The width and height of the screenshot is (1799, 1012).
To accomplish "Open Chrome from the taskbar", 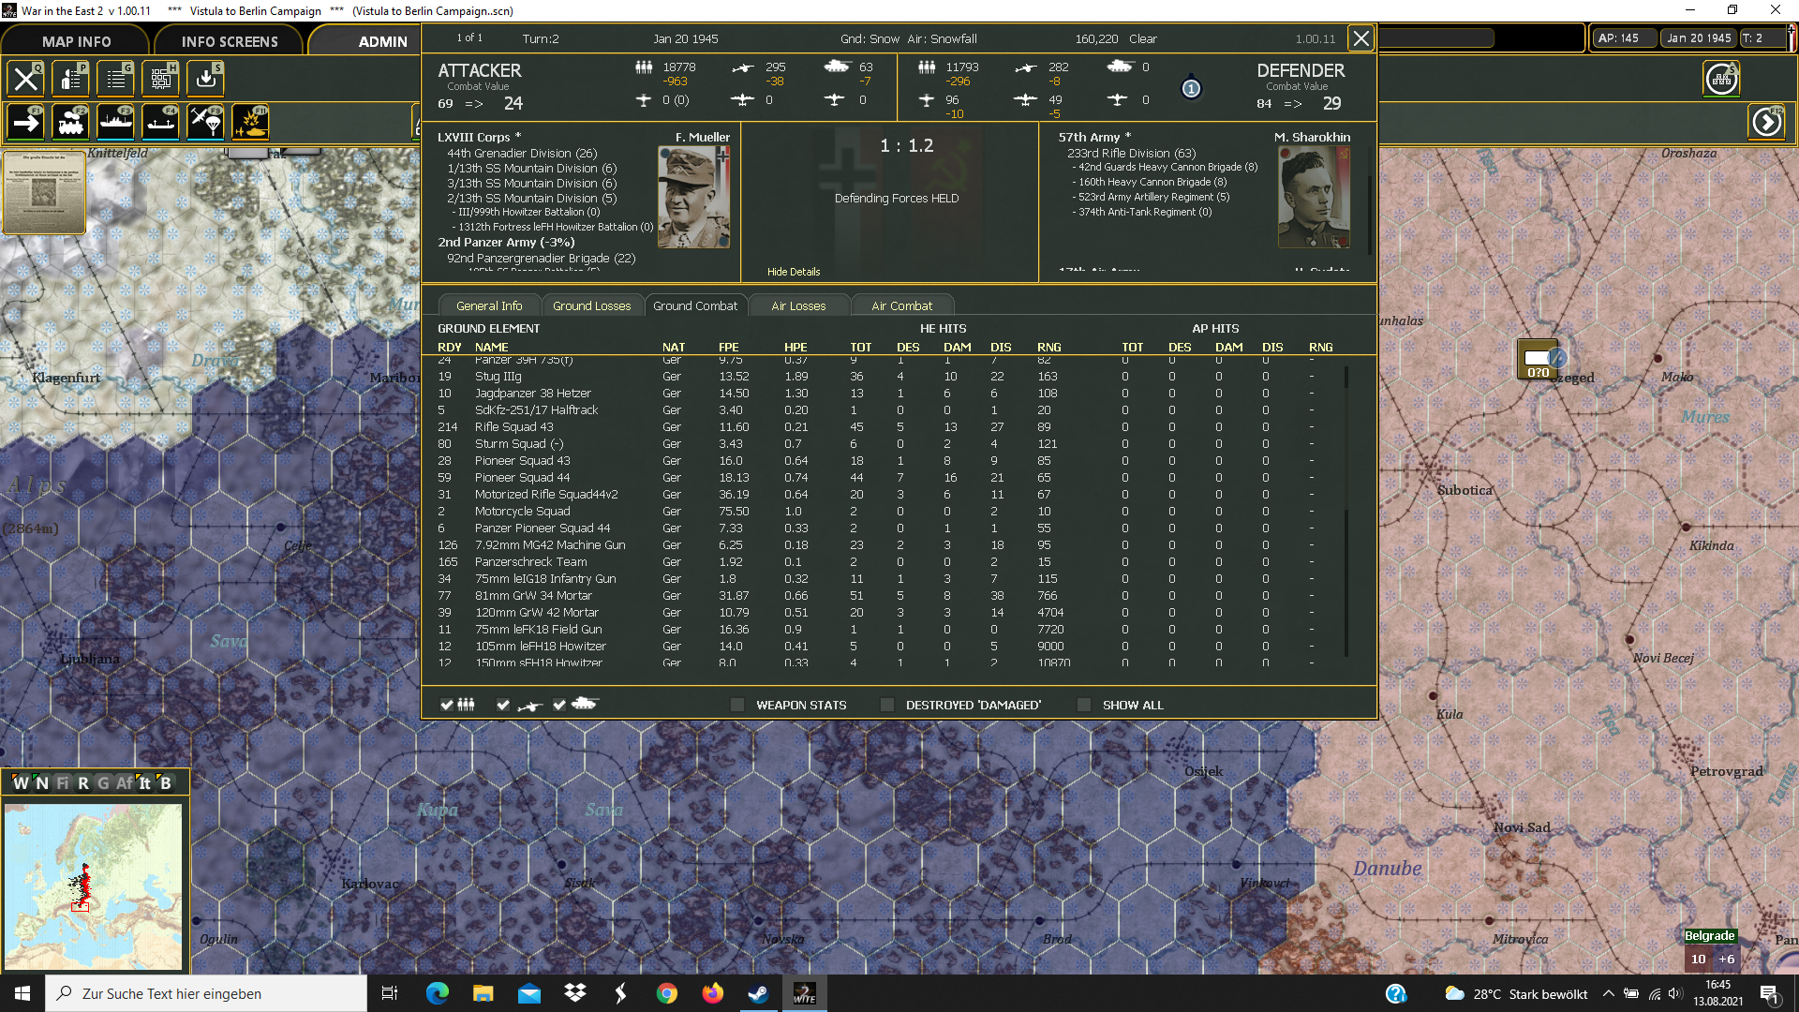I will point(666,993).
